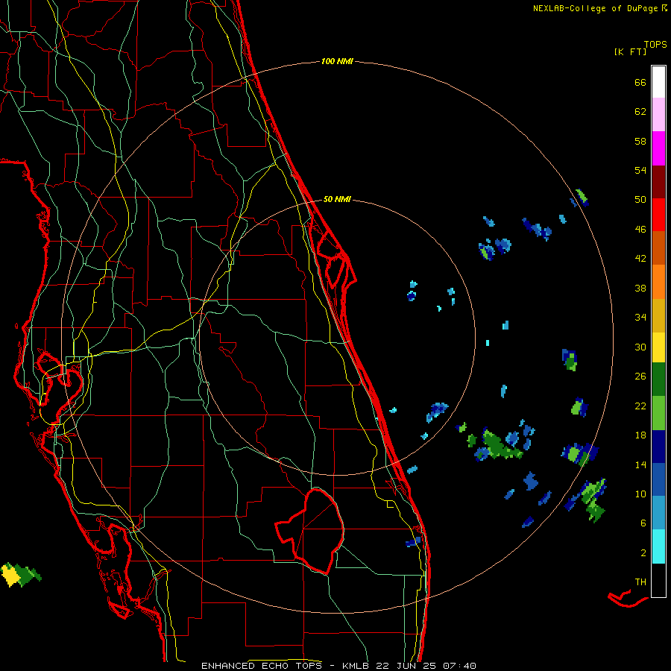Click the "18" legend value
This screenshot has width=671, height=671.
(640, 435)
